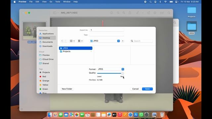Cancel the export dialog

pos(135,89)
